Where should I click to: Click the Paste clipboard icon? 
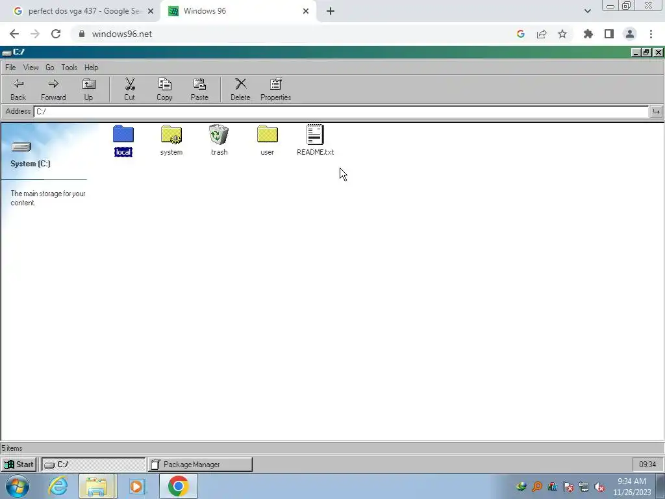click(199, 90)
